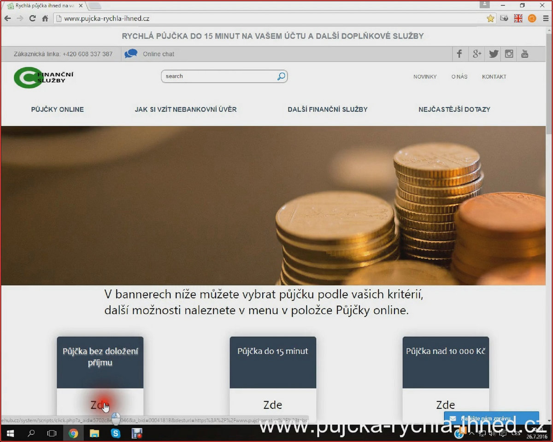Open the Google Plus social icon
The width and height of the screenshot is (553, 442).
pyautogui.click(x=477, y=54)
